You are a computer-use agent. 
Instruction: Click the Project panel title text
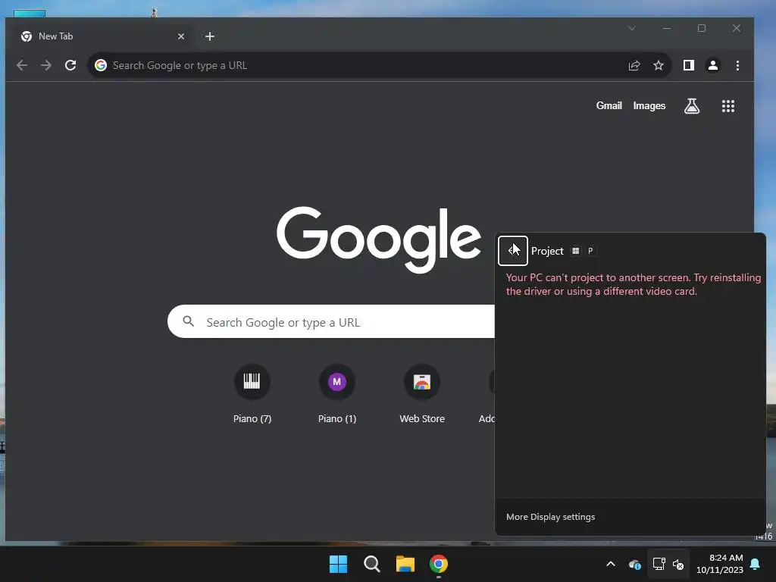click(547, 251)
